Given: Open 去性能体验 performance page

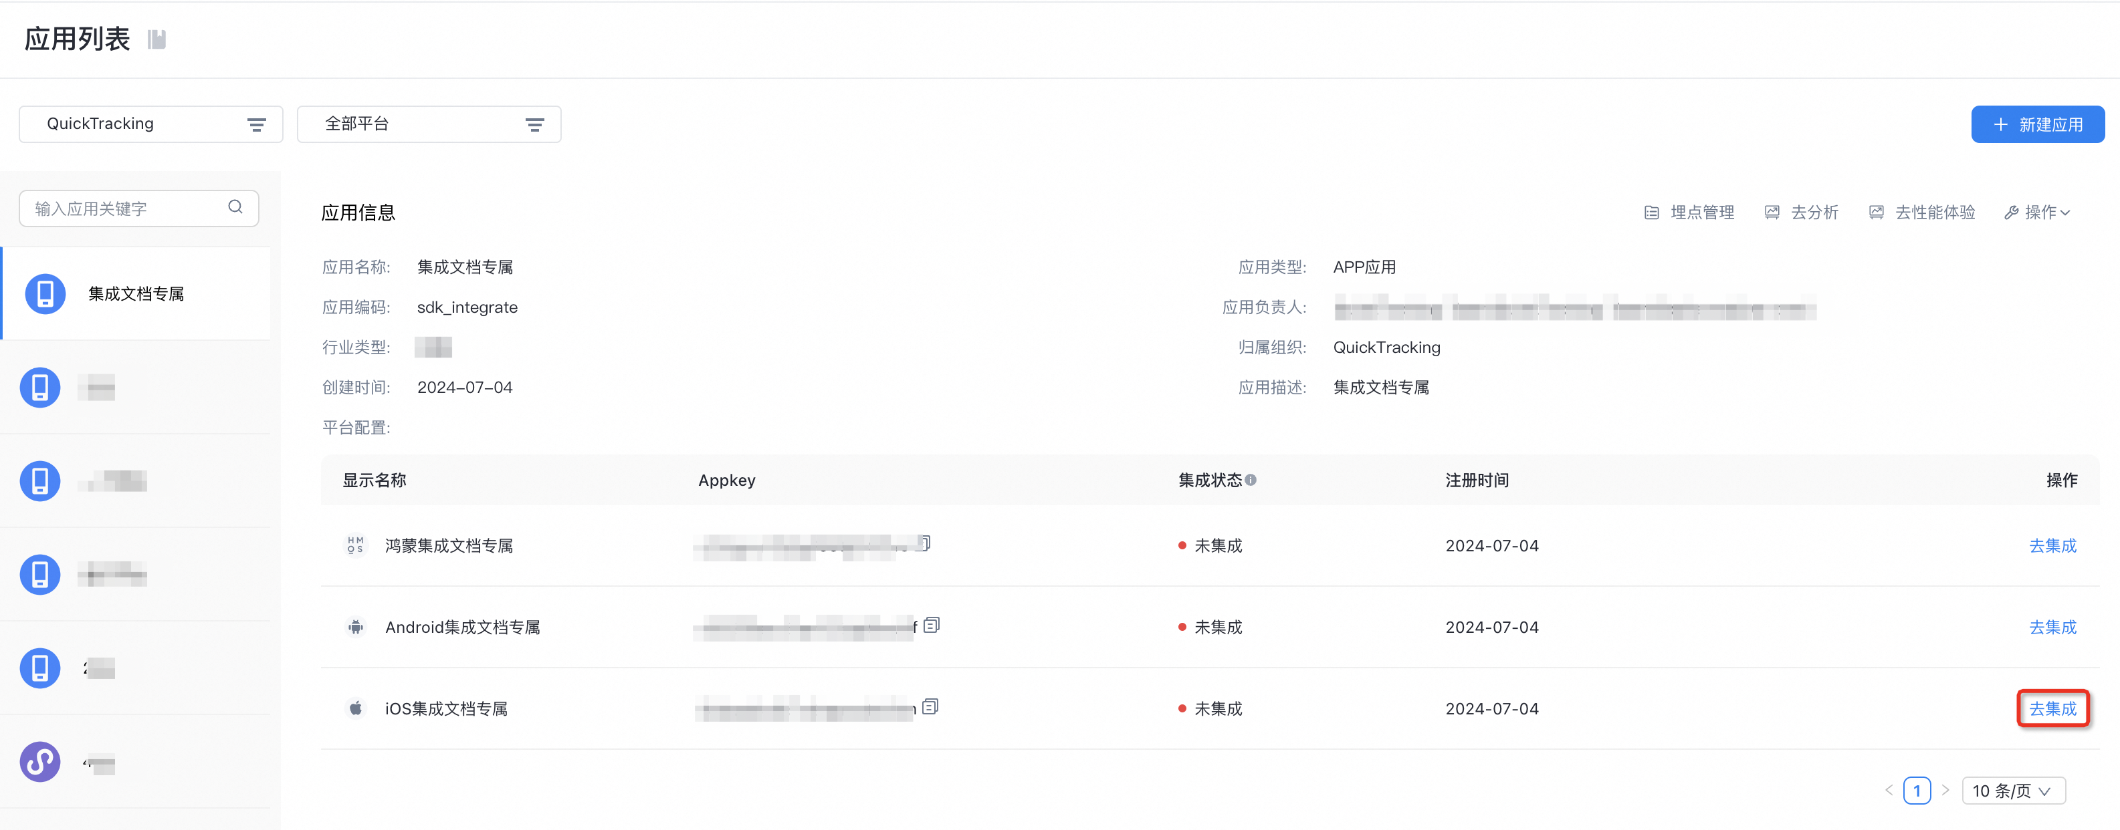Looking at the screenshot, I should coord(1921,213).
